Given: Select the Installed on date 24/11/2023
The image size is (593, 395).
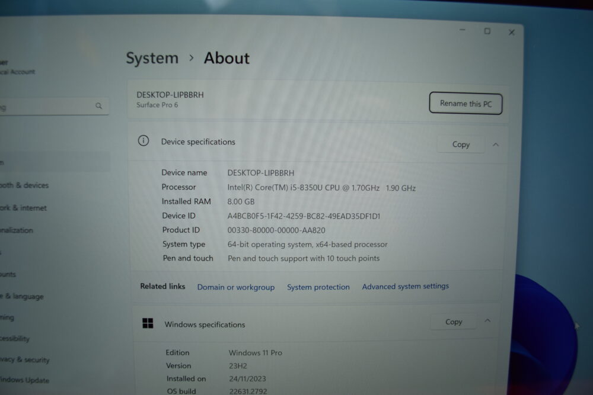Looking at the screenshot, I should pyautogui.click(x=247, y=379).
